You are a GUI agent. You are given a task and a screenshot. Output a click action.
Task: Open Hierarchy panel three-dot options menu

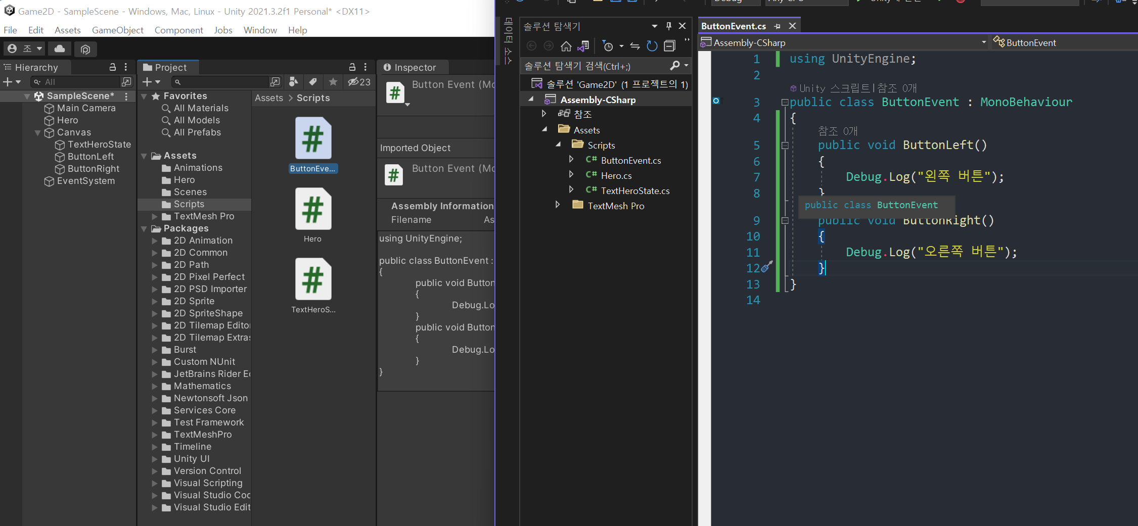pyautogui.click(x=126, y=67)
